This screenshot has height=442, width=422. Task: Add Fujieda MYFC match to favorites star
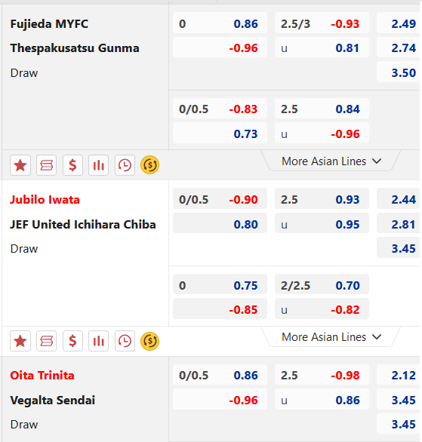(20, 165)
